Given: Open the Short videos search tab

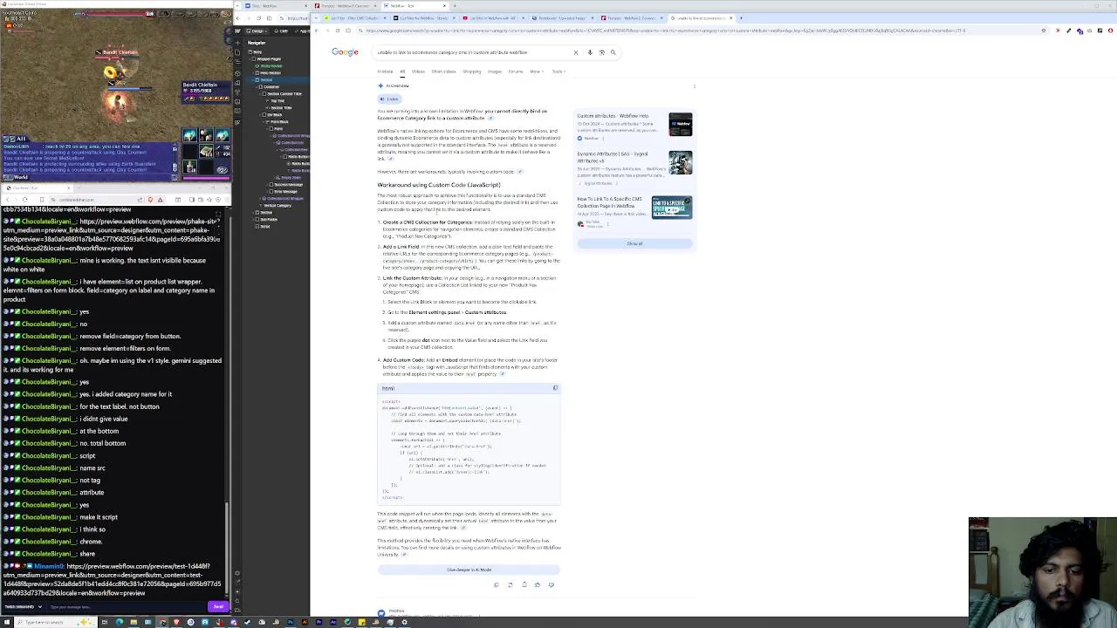Looking at the screenshot, I should [443, 72].
